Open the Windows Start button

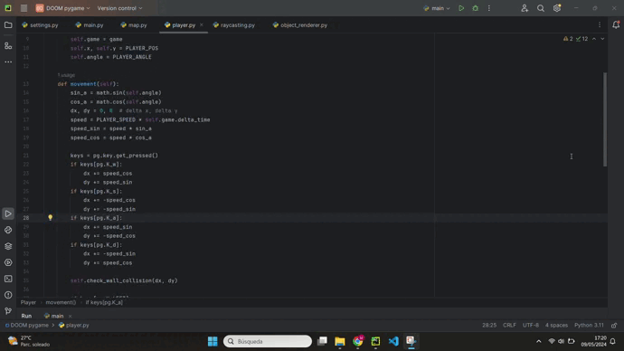tap(213, 341)
